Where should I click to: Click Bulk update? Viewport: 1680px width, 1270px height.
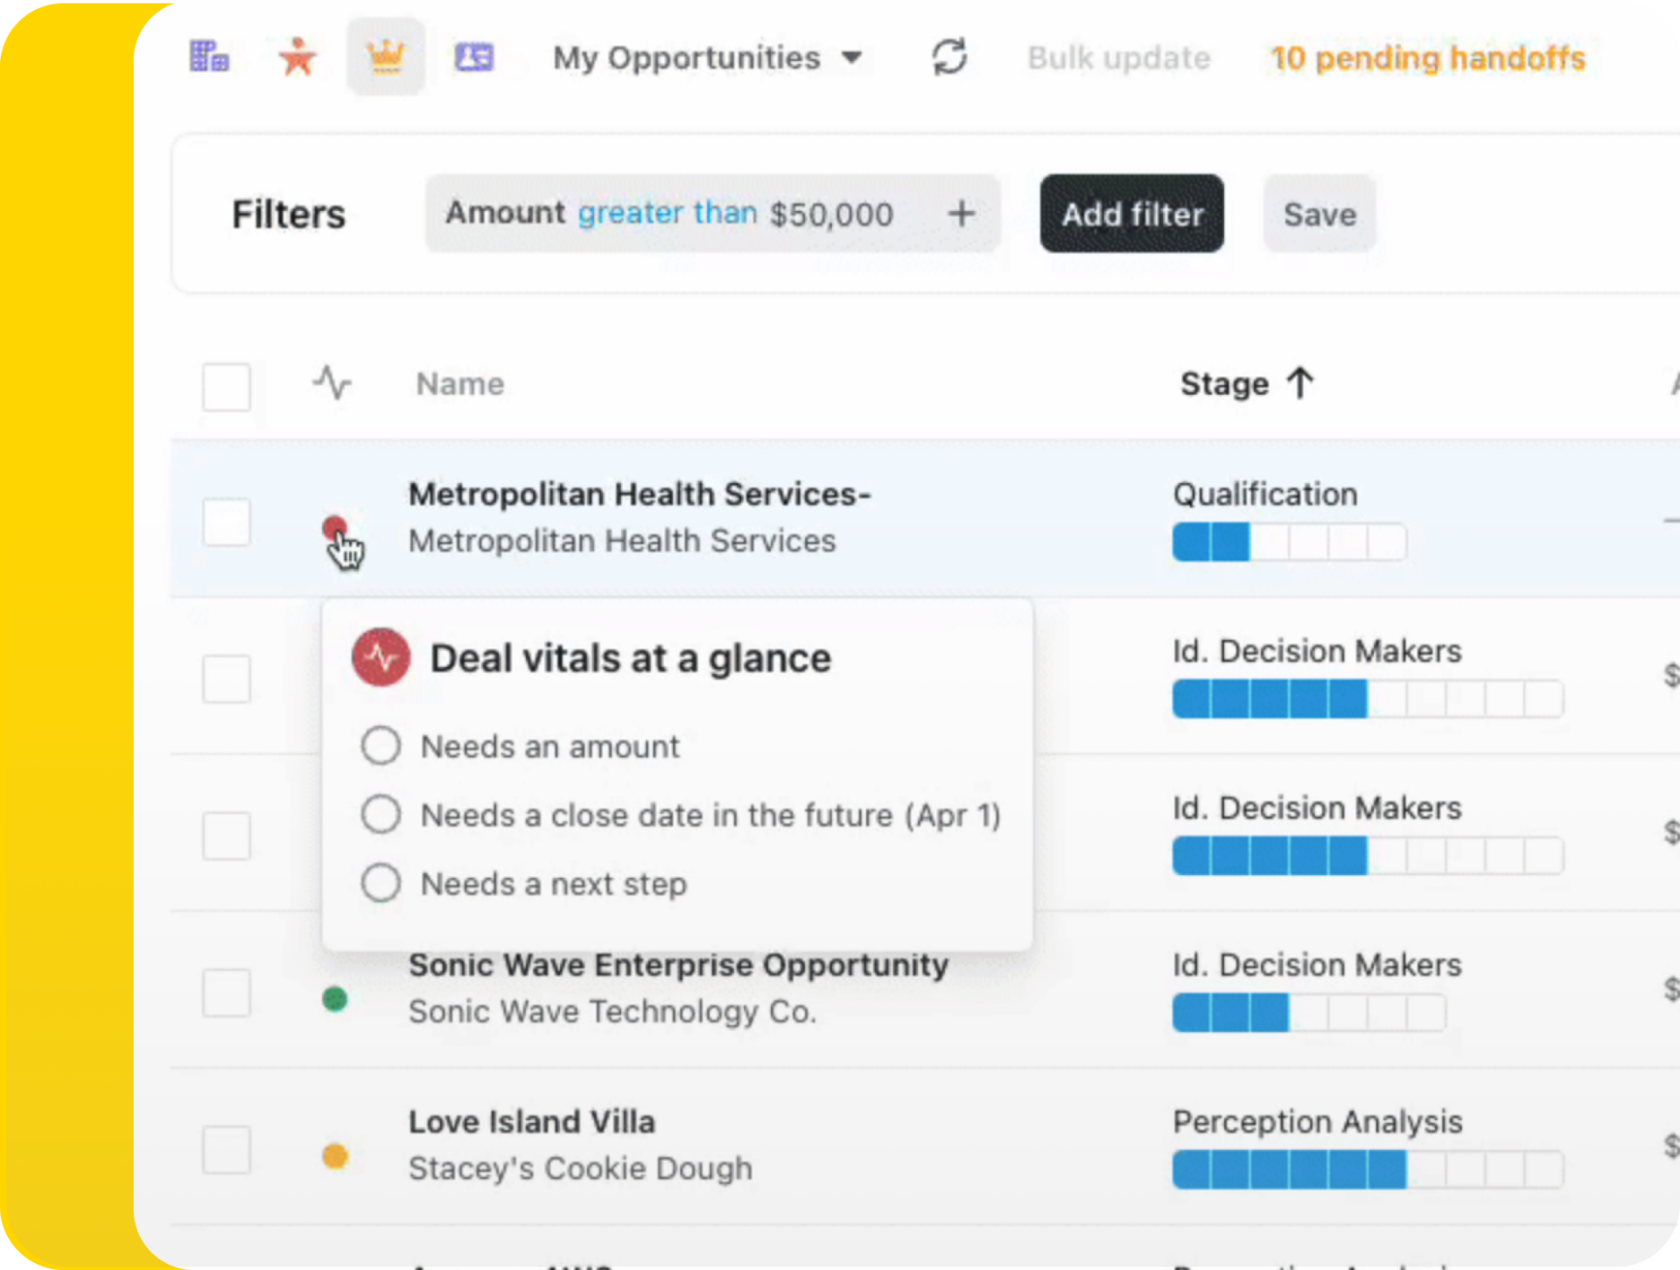(1119, 58)
